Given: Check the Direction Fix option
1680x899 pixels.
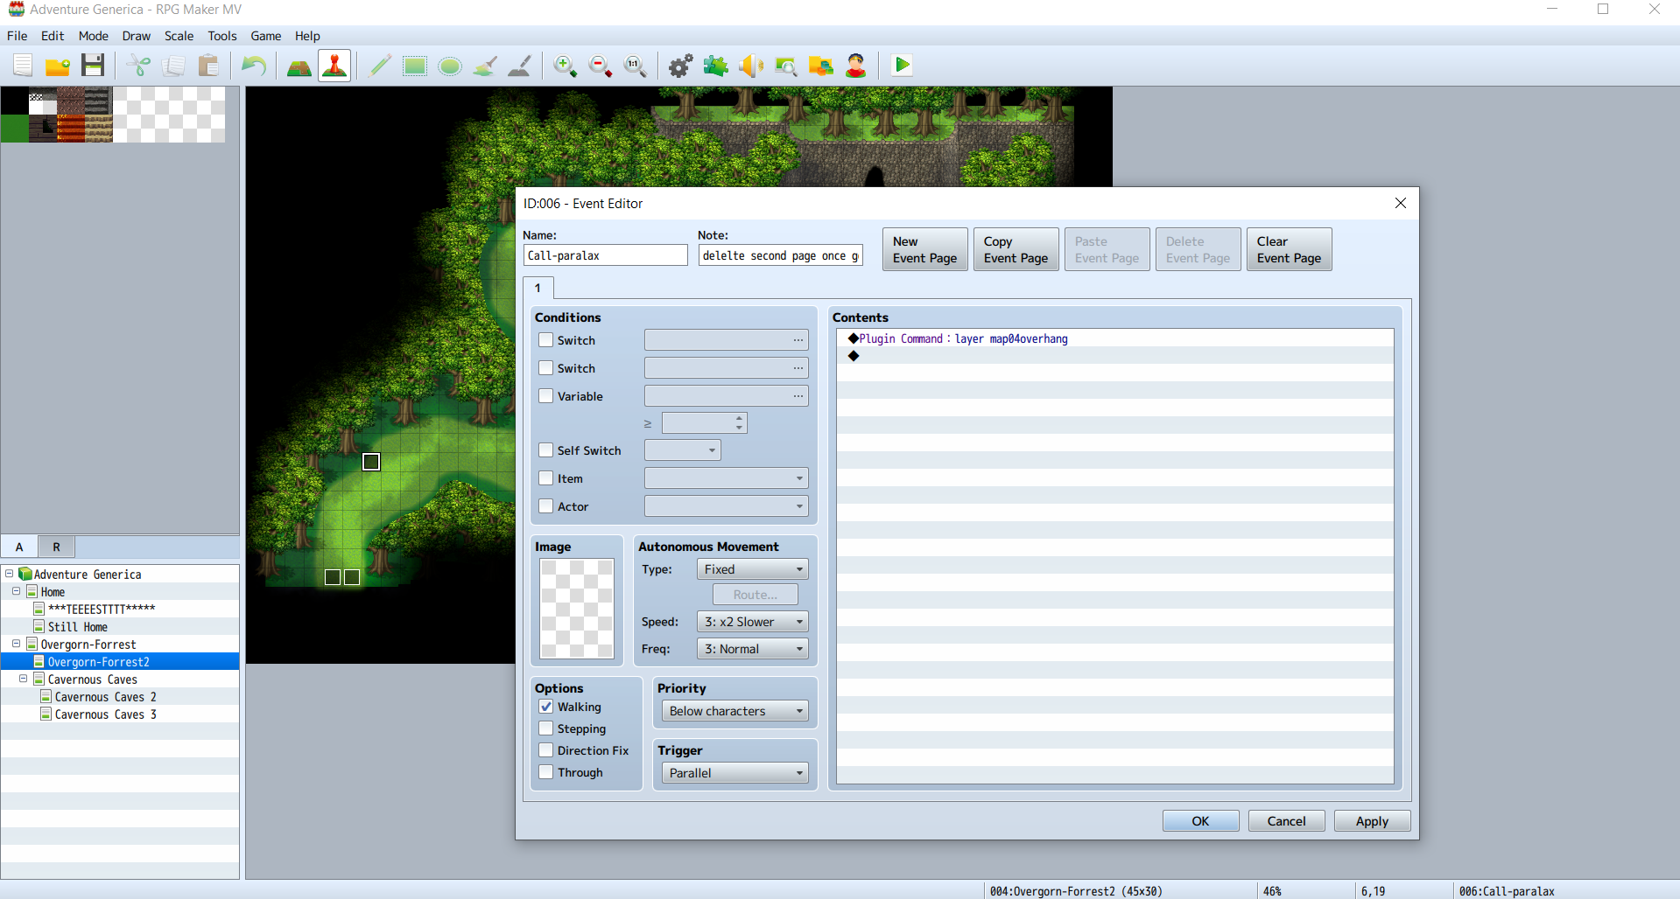Looking at the screenshot, I should point(546,750).
